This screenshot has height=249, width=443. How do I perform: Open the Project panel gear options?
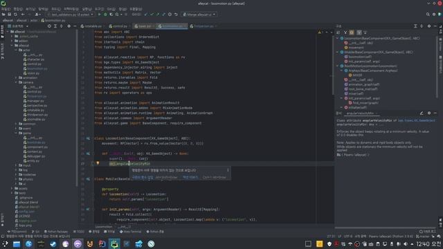(69, 26)
